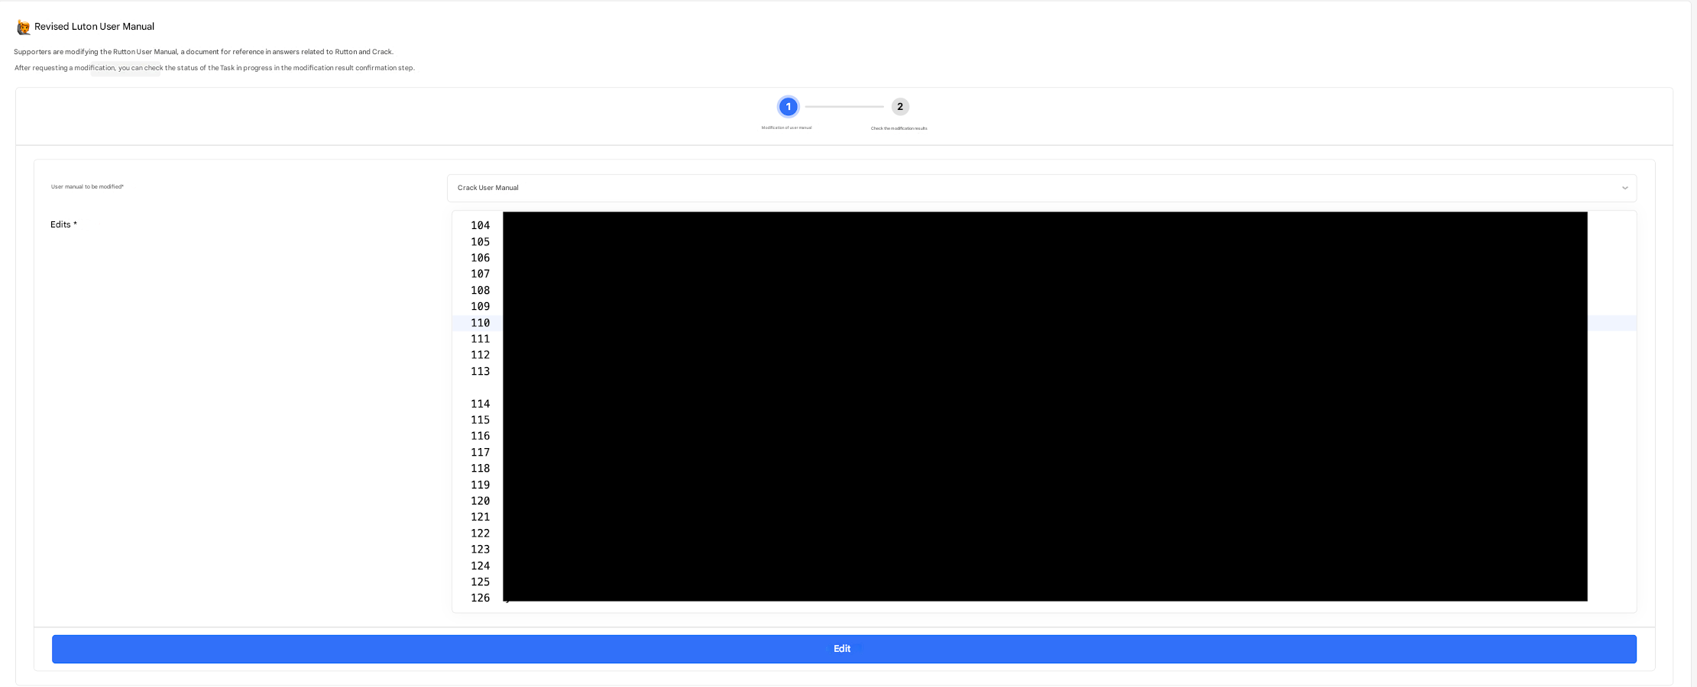Click line number 106 in editor
This screenshot has width=1697, height=687.
(x=480, y=258)
